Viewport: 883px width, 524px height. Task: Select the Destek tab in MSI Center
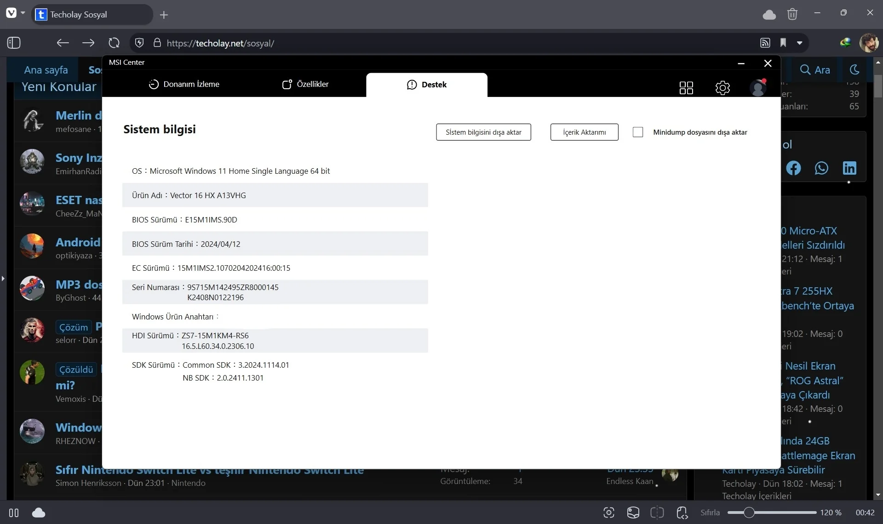tap(427, 85)
